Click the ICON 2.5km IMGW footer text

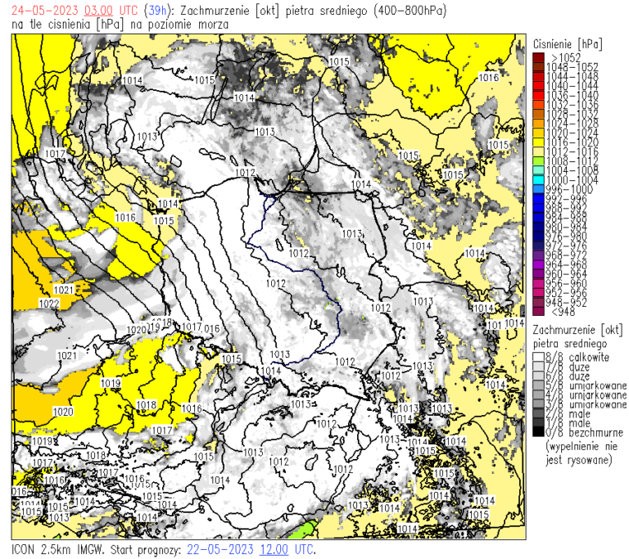coord(57,550)
